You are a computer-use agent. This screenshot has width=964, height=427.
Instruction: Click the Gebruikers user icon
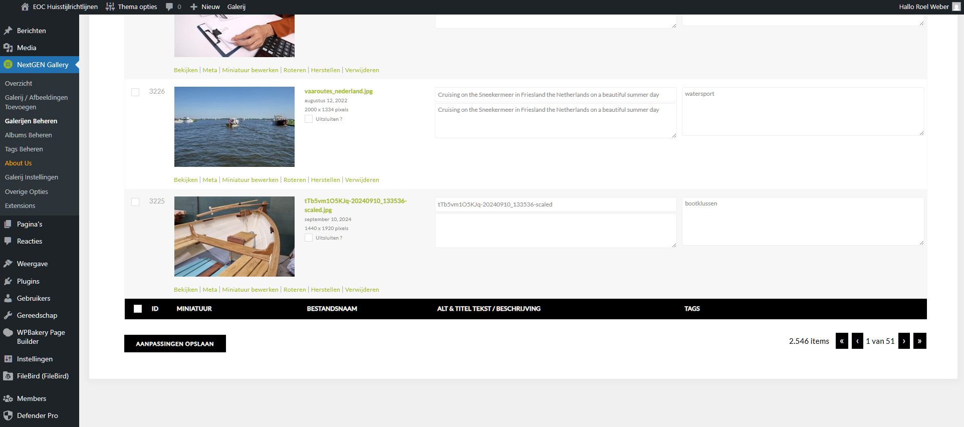coord(8,298)
